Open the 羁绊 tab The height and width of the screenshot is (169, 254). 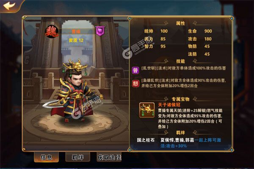pyautogui.click(x=78, y=157)
